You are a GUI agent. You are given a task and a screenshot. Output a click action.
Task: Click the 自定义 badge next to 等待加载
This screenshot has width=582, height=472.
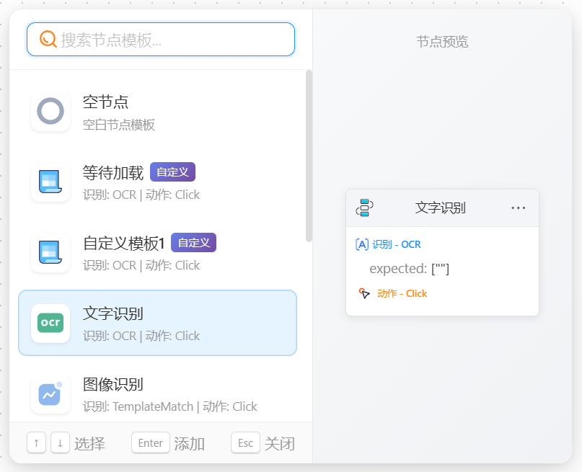172,172
